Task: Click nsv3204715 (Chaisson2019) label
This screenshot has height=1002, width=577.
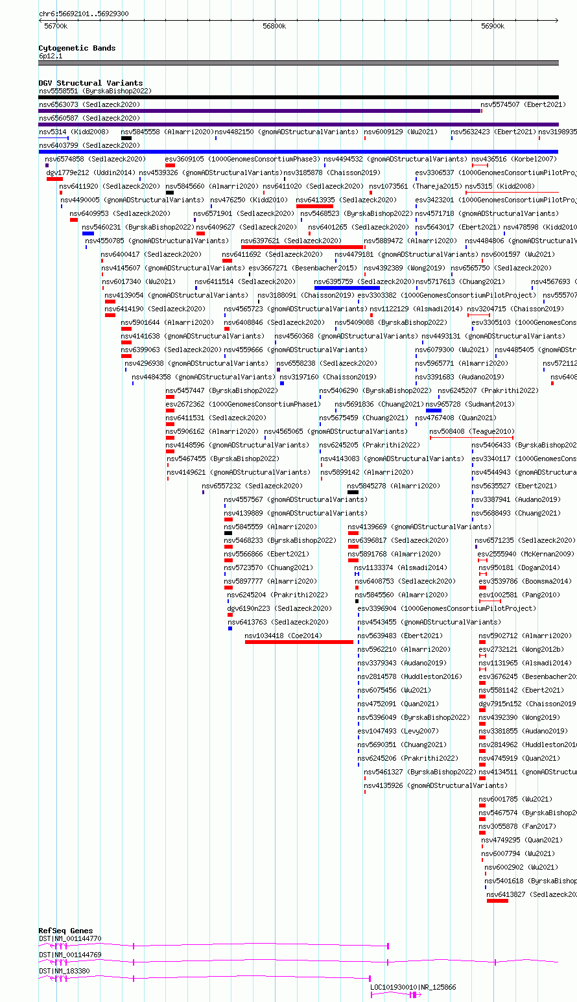Action: pyautogui.click(x=515, y=309)
